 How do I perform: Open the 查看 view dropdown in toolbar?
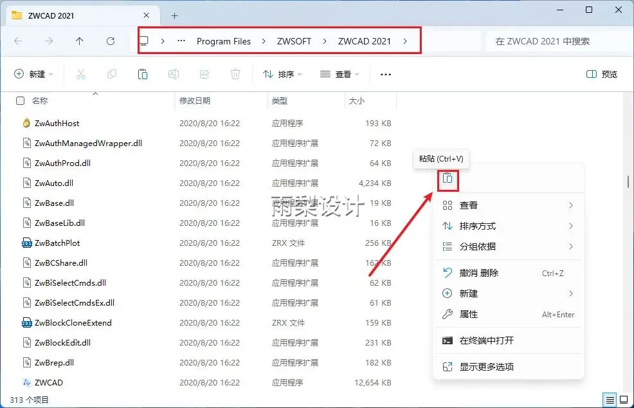[340, 74]
